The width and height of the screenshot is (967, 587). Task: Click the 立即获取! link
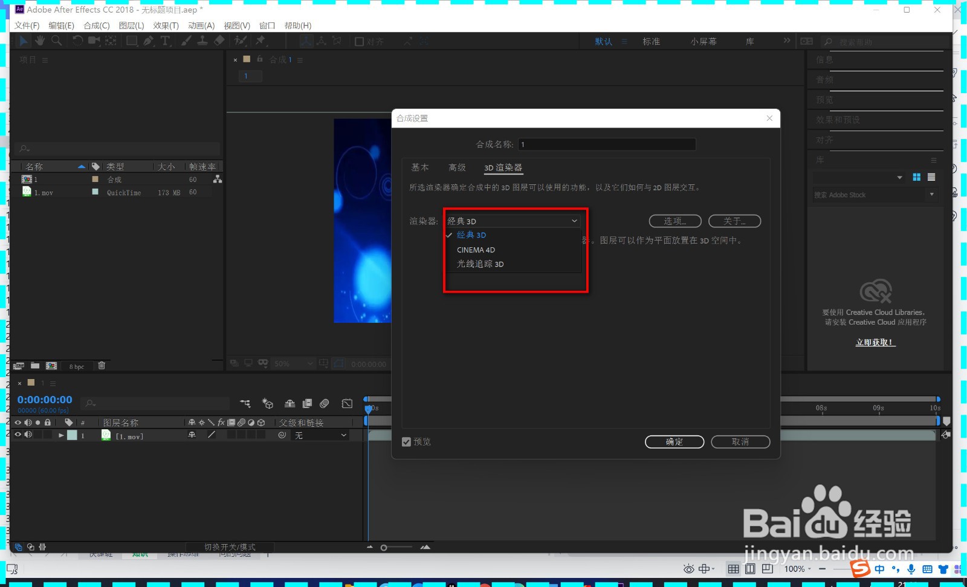point(875,342)
